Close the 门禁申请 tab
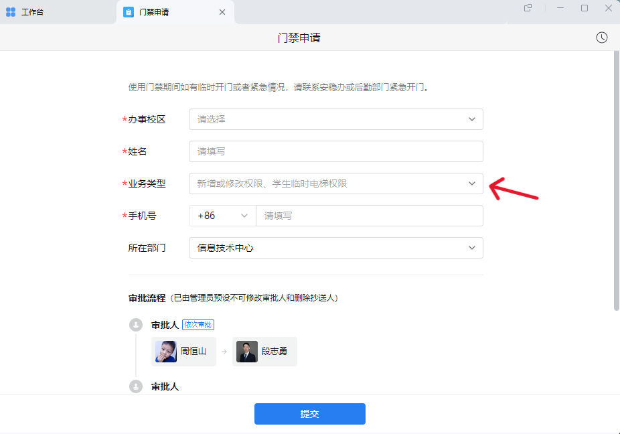The width and height of the screenshot is (620, 434). (222, 12)
